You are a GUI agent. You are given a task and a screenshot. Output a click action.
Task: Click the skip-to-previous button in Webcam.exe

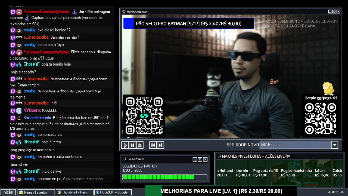[x=153, y=145]
